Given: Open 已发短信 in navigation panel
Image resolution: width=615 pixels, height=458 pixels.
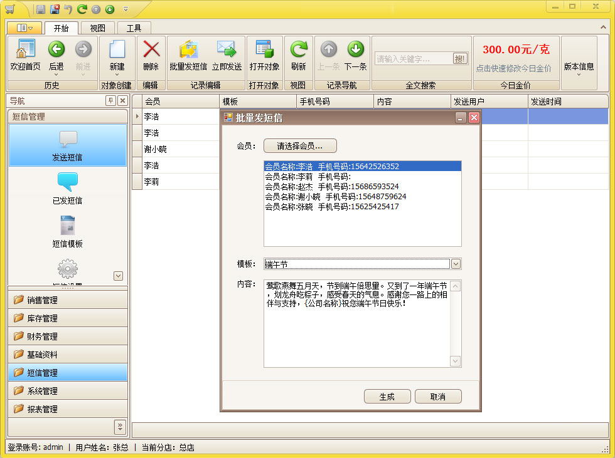Looking at the screenshot, I should pos(67,187).
